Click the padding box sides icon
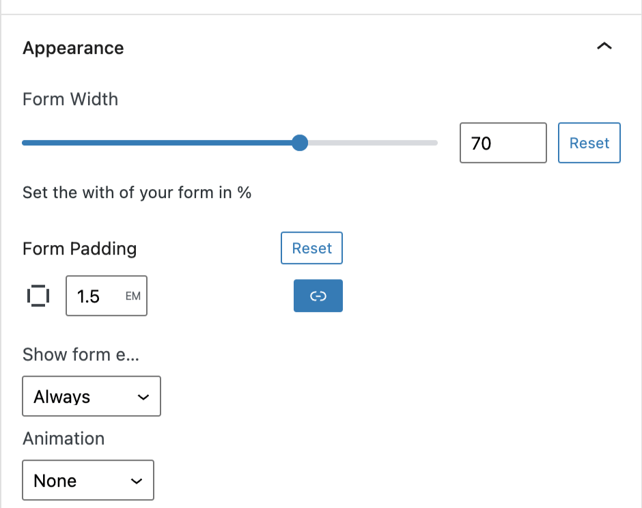The height and width of the screenshot is (508, 642). pos(38,296)
